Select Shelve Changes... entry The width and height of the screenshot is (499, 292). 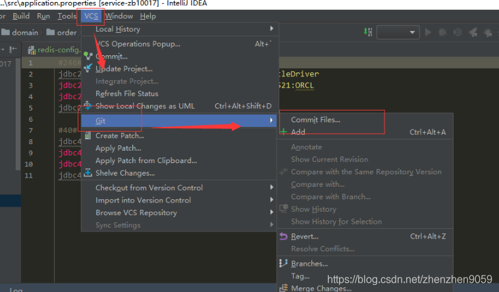[180, 173]
